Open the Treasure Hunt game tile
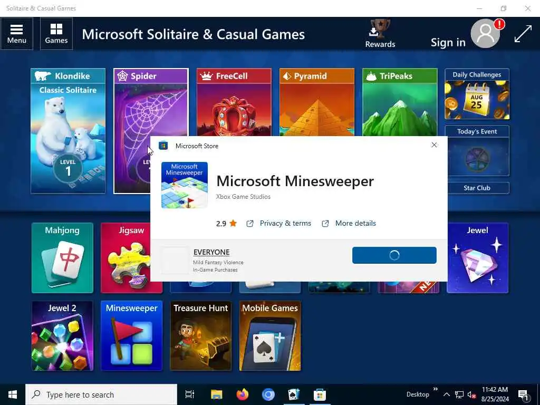Screen dimensions: 540x405 (201, 336)
